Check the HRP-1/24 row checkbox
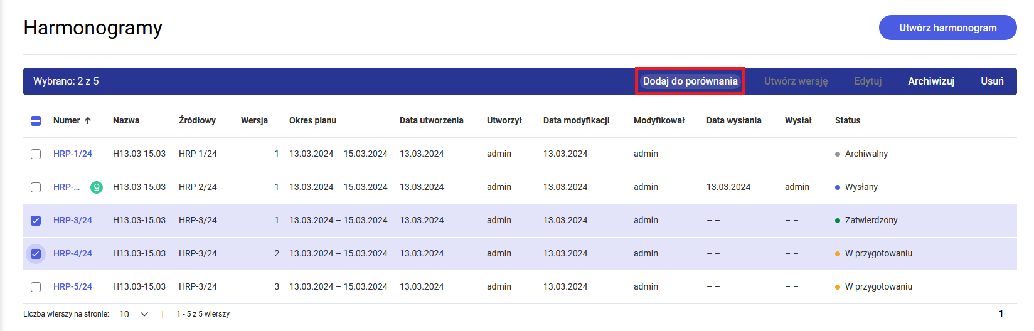This screenshot has width=1034, height=331. point(36,154)
